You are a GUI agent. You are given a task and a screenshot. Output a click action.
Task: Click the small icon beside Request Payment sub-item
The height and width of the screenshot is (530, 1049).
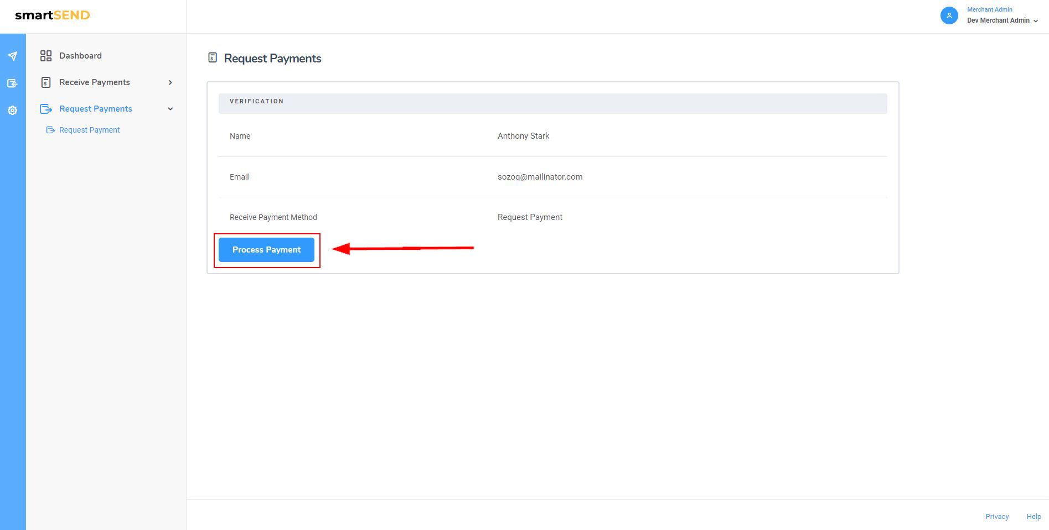pyautogui.click(x=50, y=130)
